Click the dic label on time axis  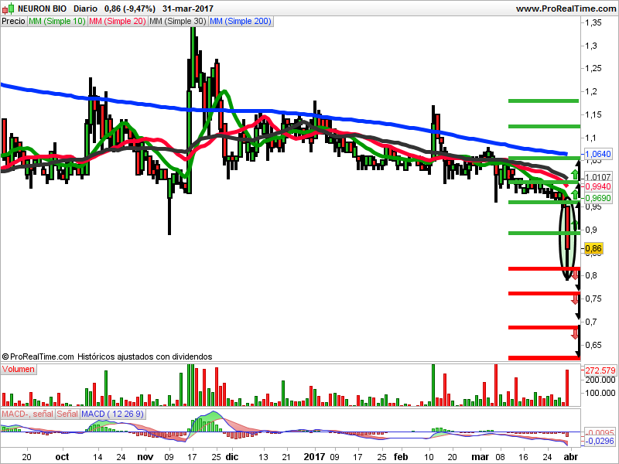pos(231,457)
